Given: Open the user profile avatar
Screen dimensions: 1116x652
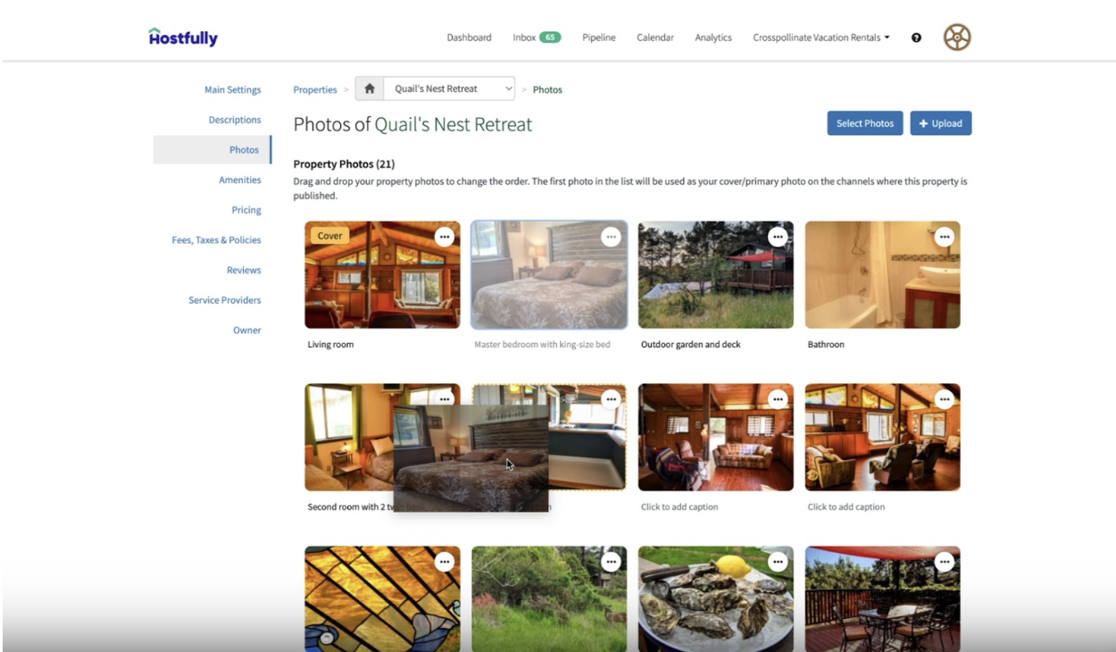Looking at the screenshot, I should 957,38.
